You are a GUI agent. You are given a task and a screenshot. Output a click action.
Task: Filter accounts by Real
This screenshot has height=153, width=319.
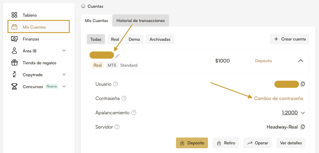point(115,39)
